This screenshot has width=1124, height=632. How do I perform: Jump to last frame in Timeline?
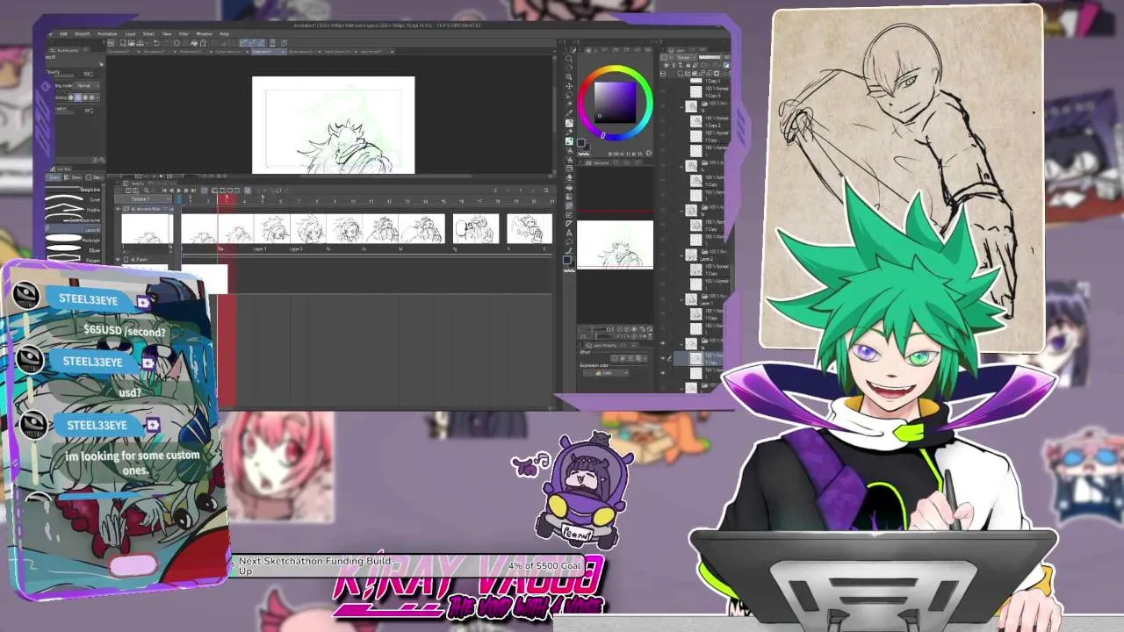[x=193, y=190]
